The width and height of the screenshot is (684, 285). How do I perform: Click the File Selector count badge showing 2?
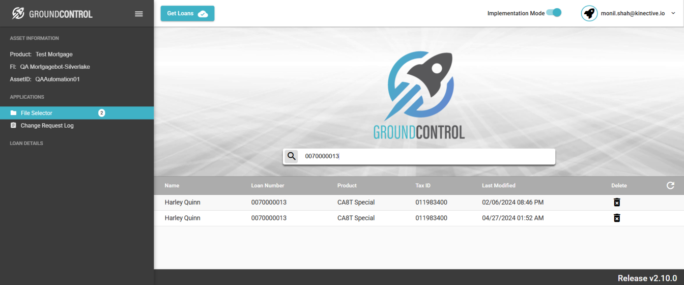click(x=101, y=113)
